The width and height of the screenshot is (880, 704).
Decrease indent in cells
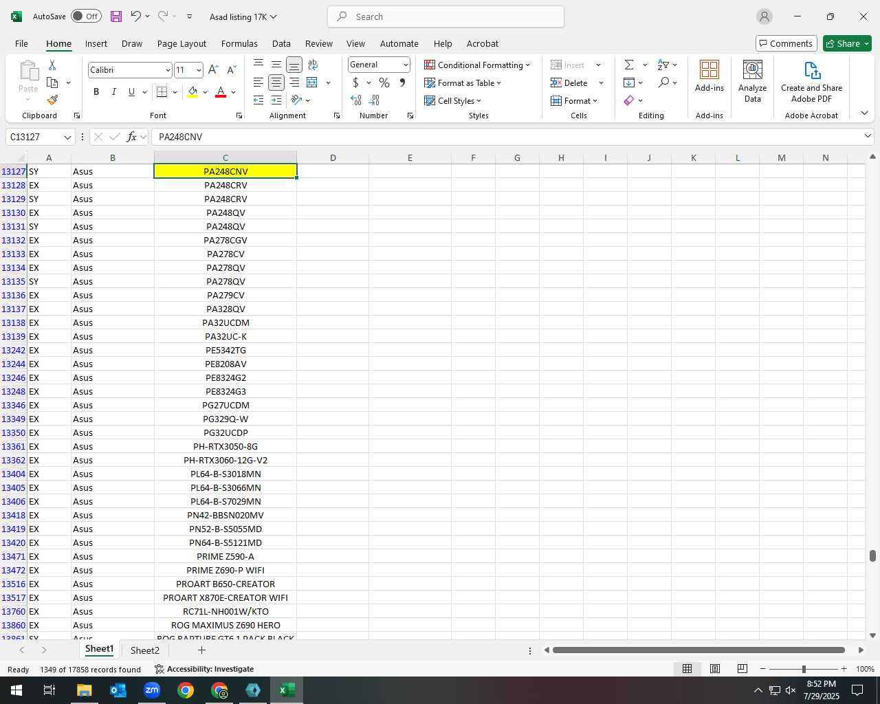258,100
